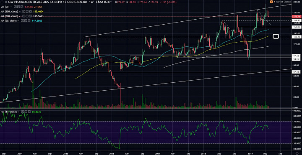This screenshot has width=302, height=155.
Task: Click the orange alert icon near Market Closed
Action: (271, 2)
